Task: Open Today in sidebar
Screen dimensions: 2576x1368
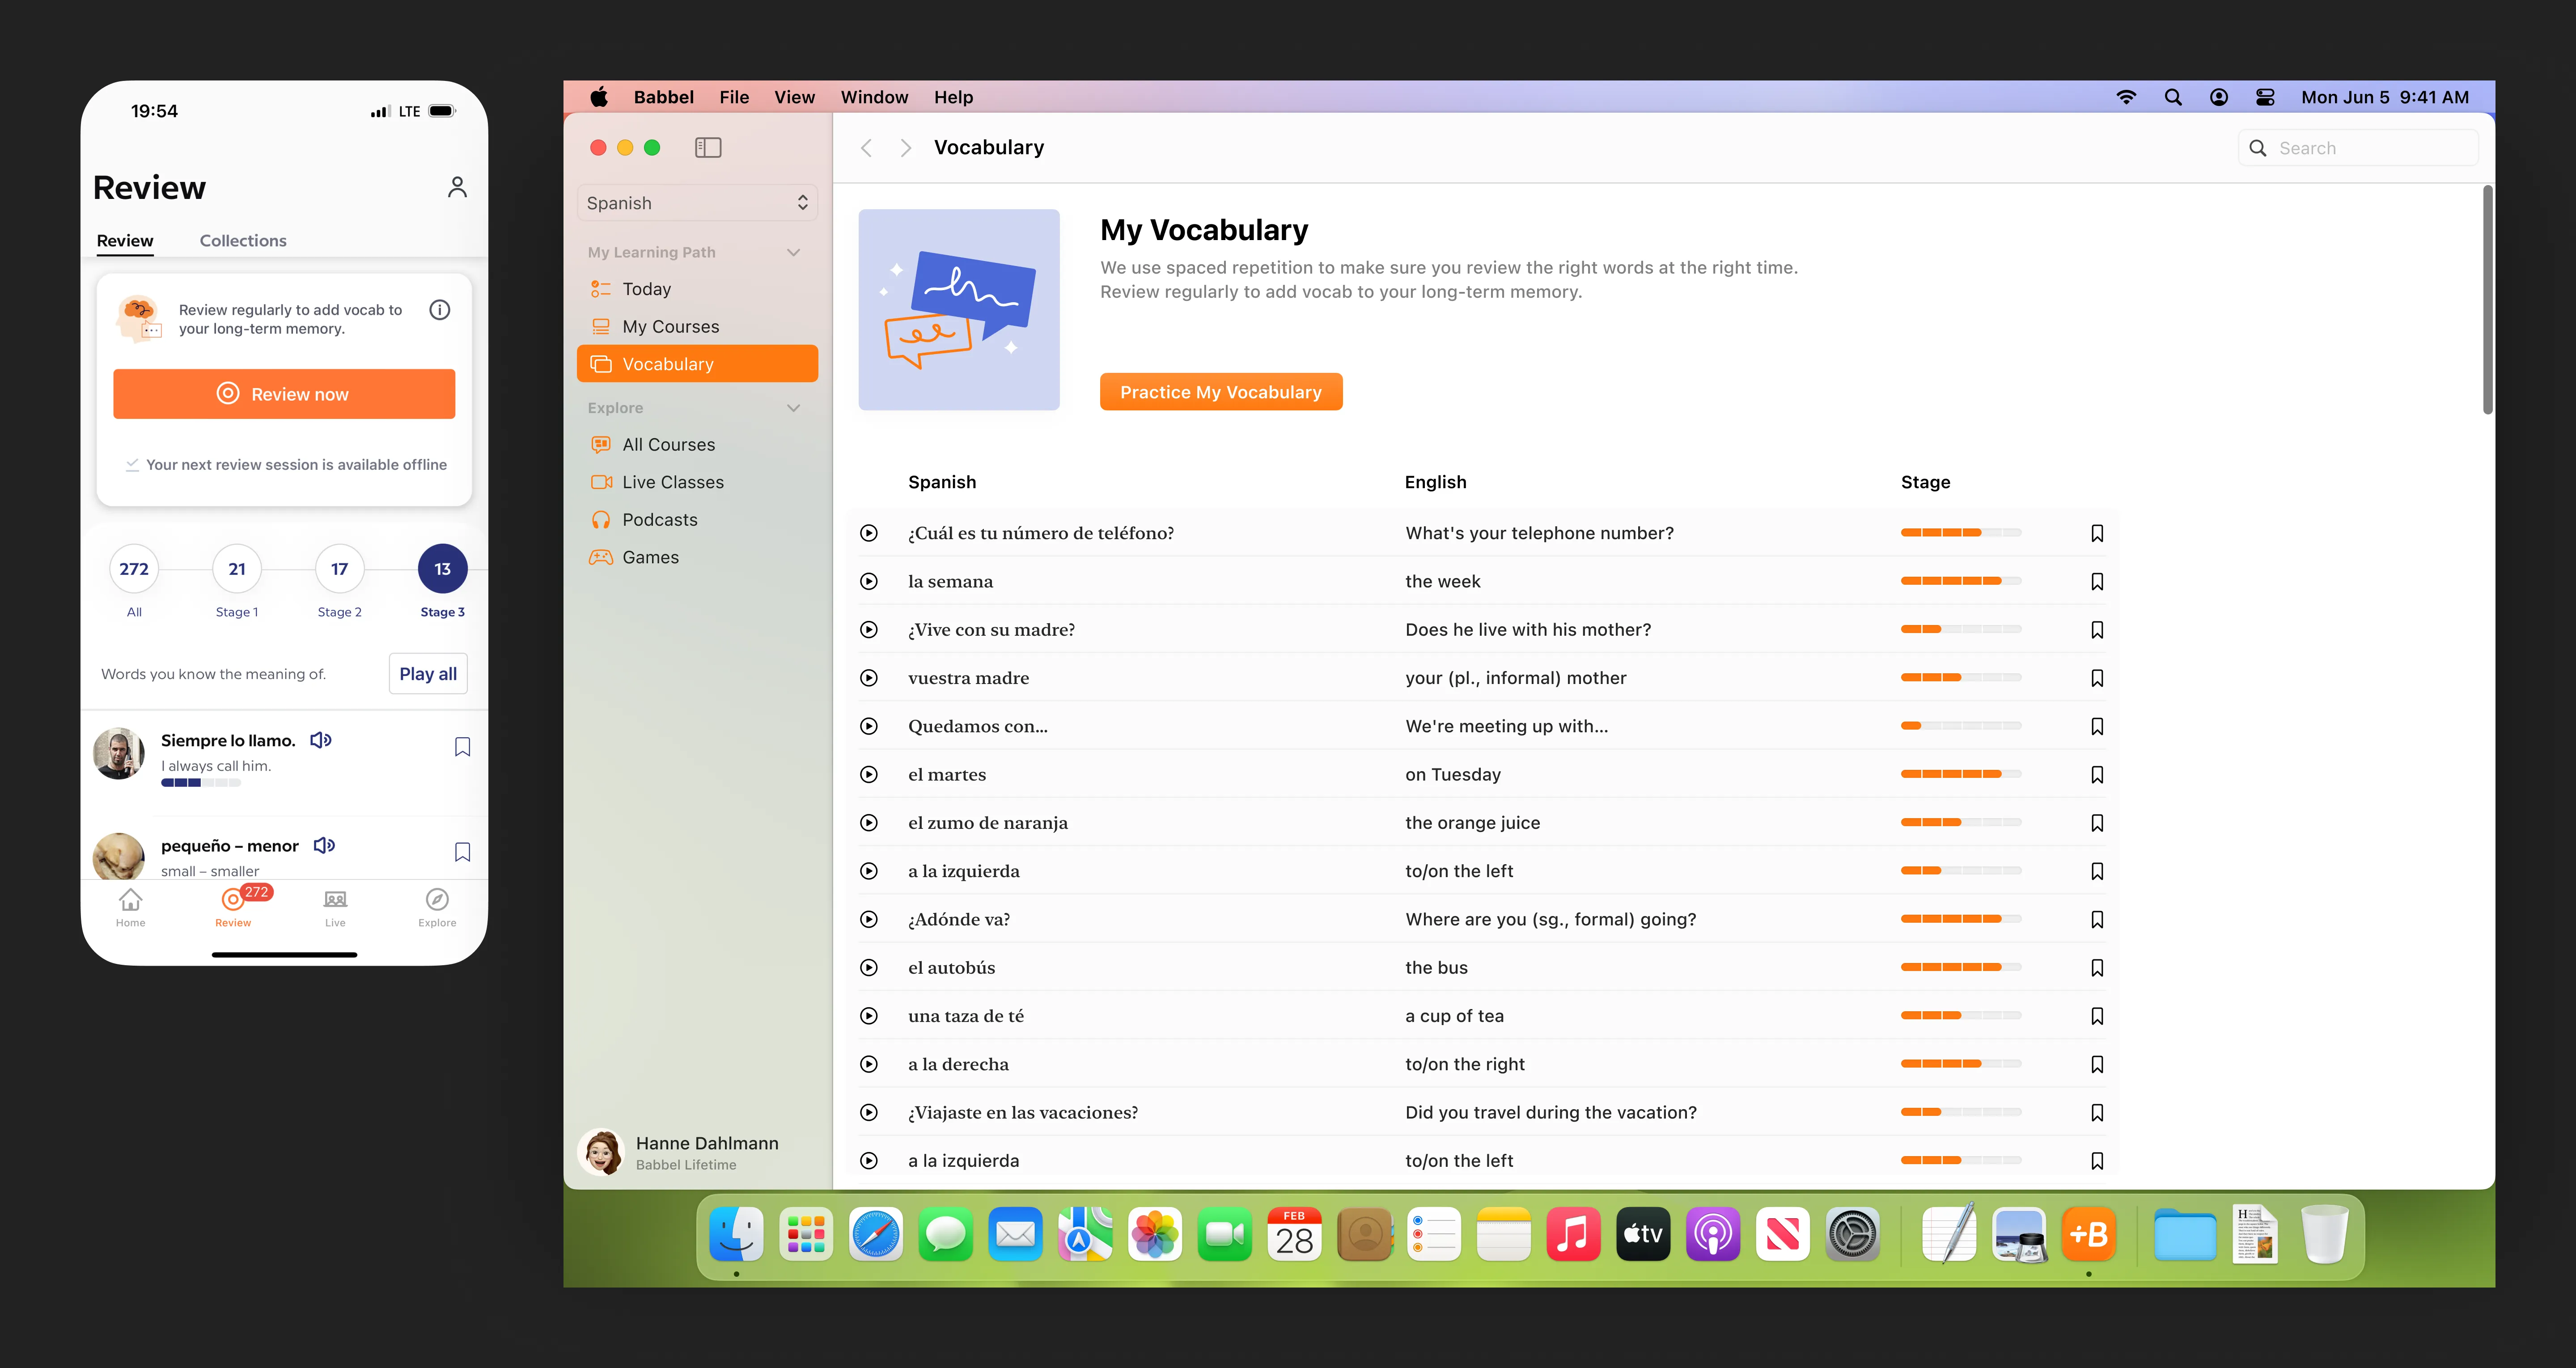Action: pos(697,289)
